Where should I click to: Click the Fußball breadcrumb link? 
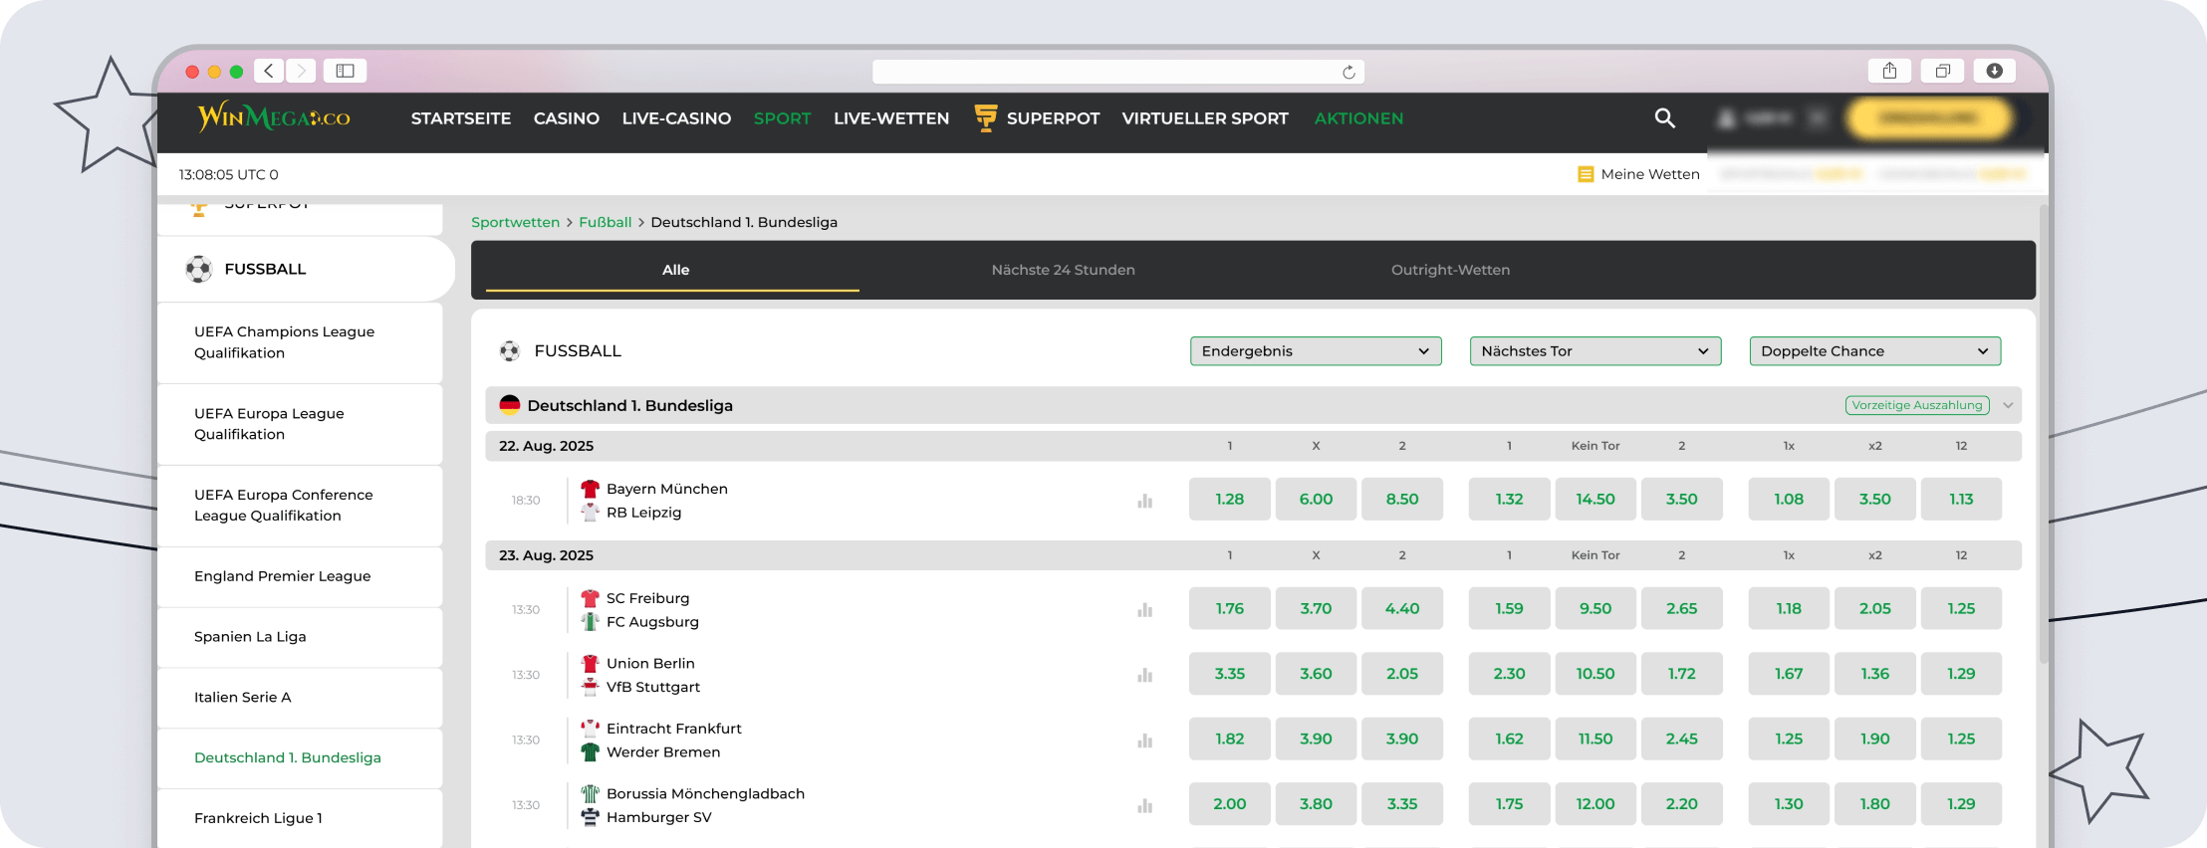(605, 222)
